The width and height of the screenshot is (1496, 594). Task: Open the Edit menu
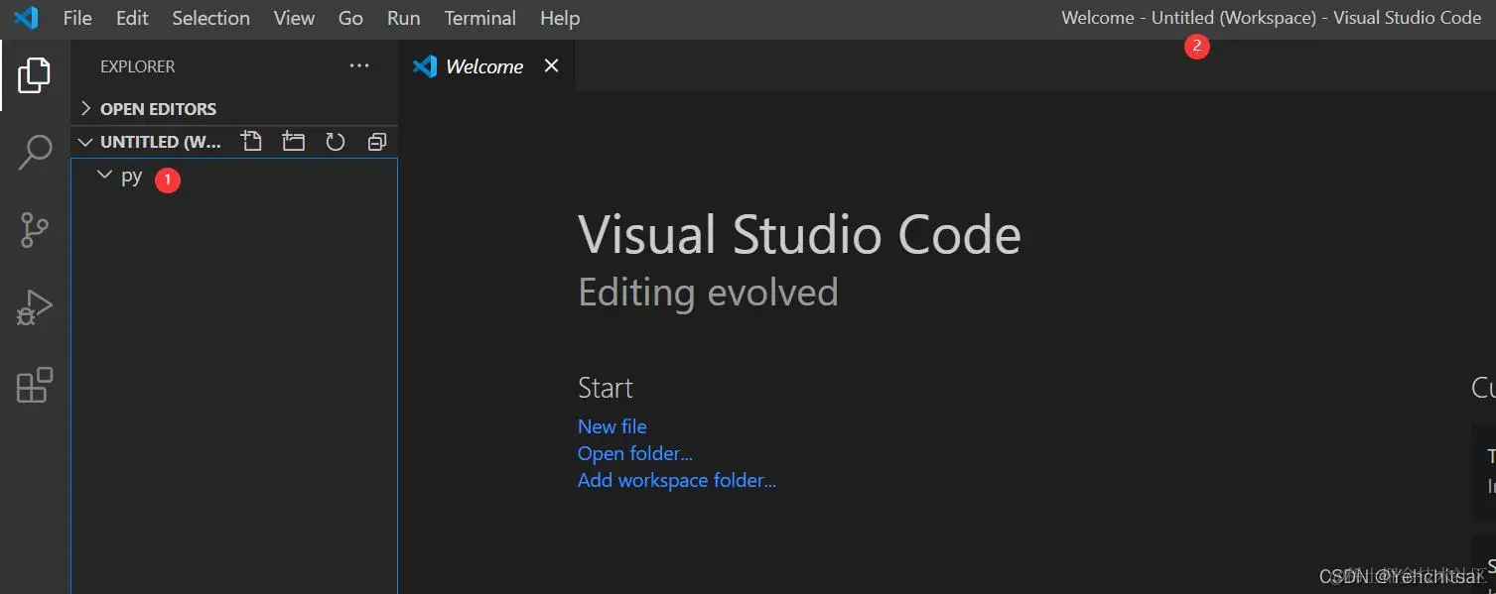pos(132,18)
